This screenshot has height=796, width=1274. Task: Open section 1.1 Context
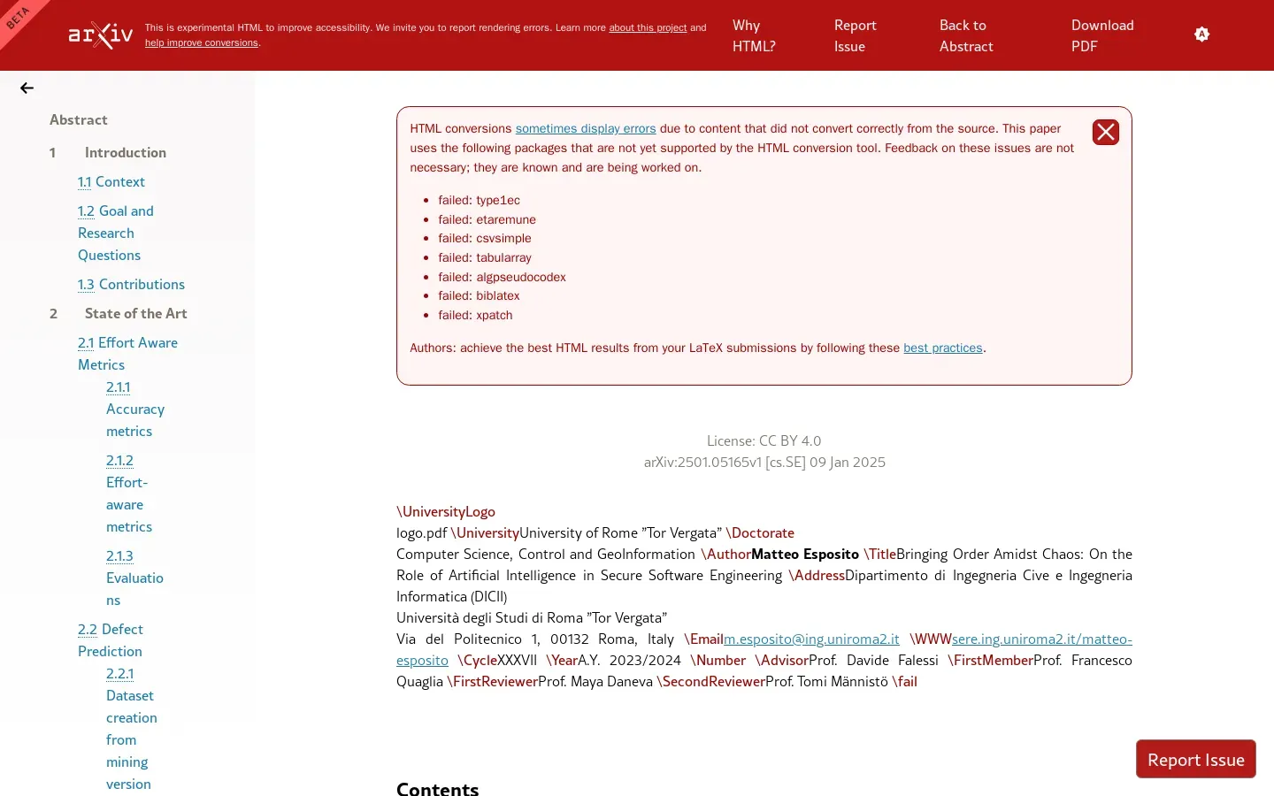tap(111, 181)
